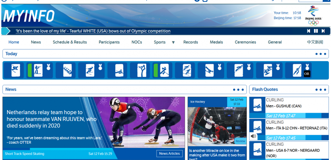The height and width of the screenshot is (160, 331).
Task: Skip to previous ticker headline
Action: (x=309, y=31)
